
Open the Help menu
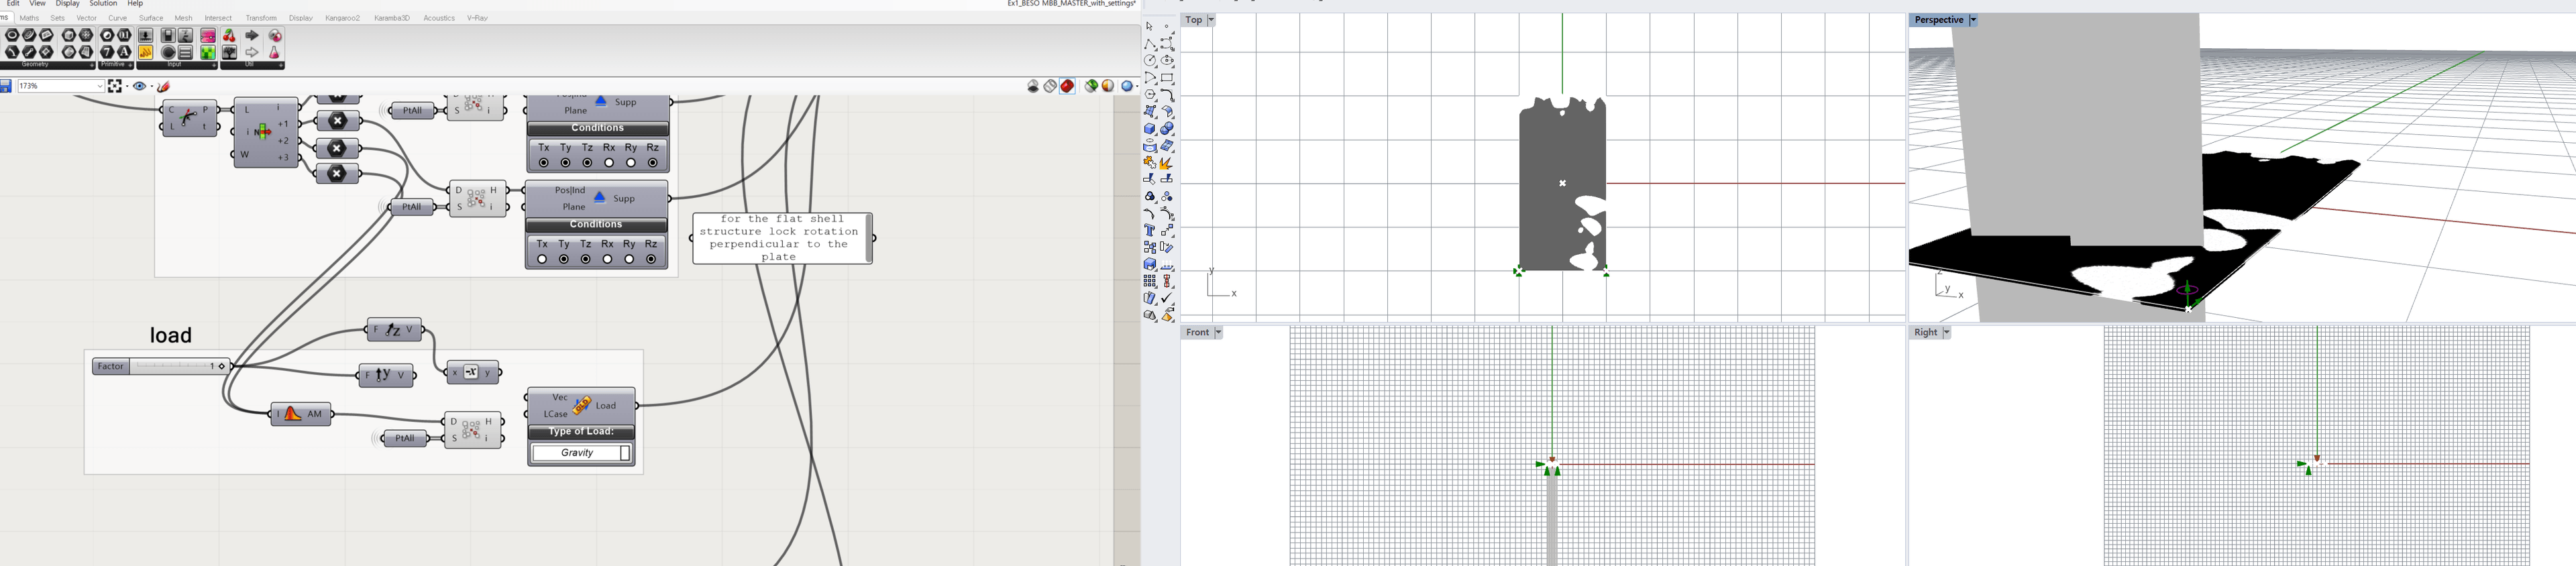click(x=135, y=4)
